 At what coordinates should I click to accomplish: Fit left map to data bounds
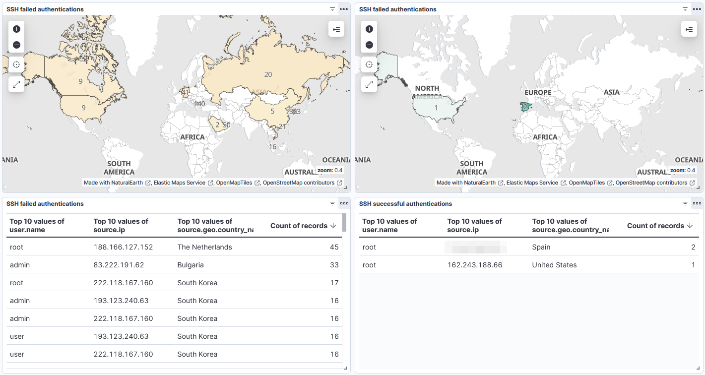pyautogui.click(x=16, y=65)
